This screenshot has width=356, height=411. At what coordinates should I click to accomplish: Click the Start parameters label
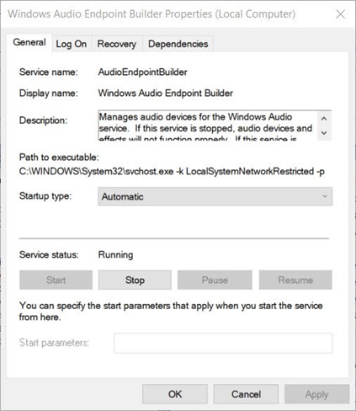(54, 343)
